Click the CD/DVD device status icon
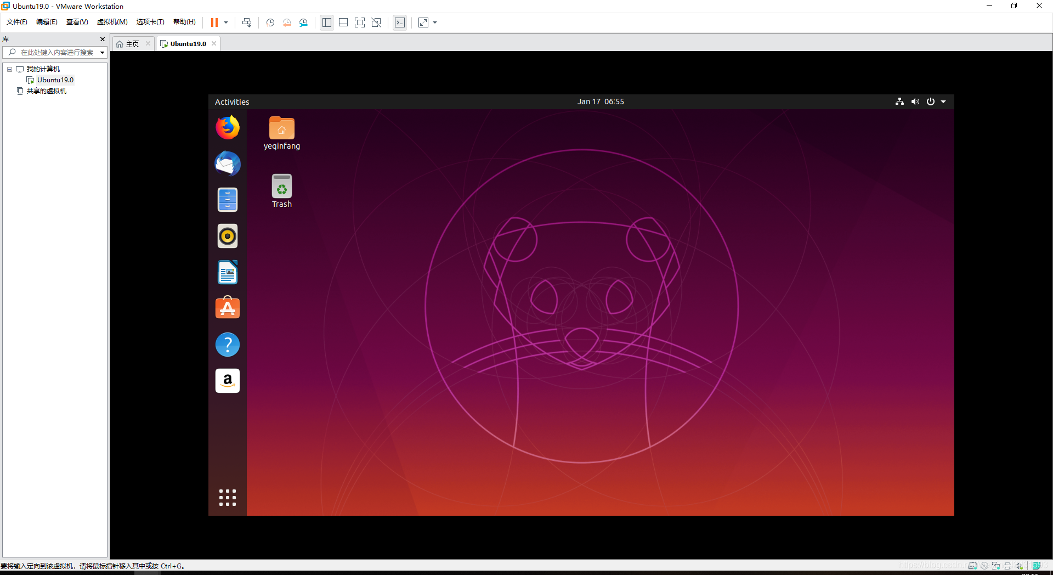Image resolution: width=1053 pixels, height=575 pixels. (x=984, y=566)
